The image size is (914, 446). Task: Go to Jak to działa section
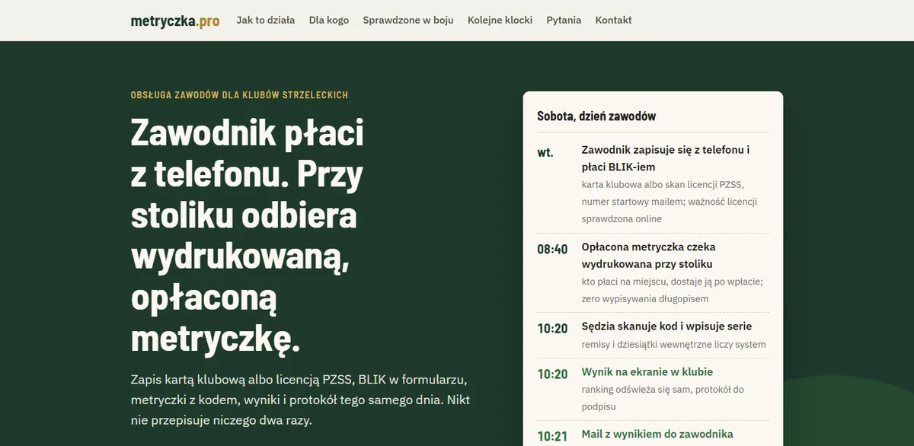pyautogui.click(x=266, y=21)
